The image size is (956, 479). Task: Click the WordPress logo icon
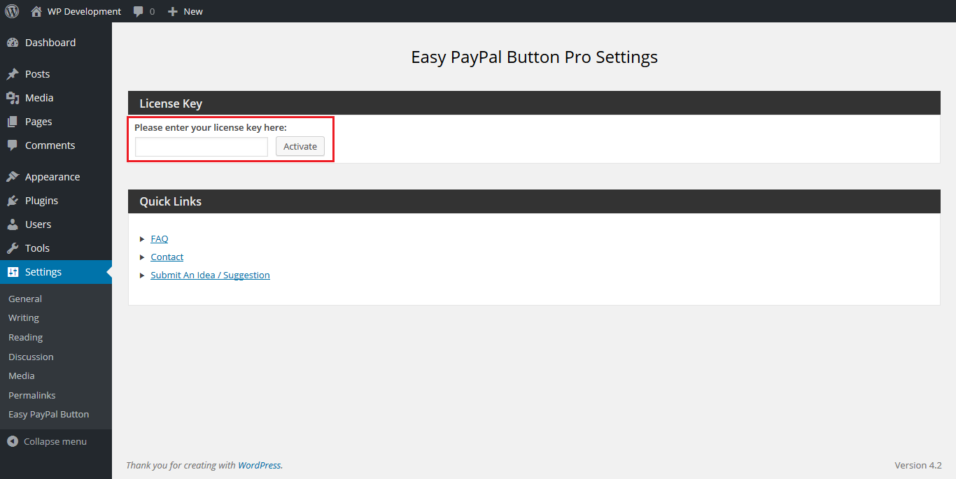point(12,11)
